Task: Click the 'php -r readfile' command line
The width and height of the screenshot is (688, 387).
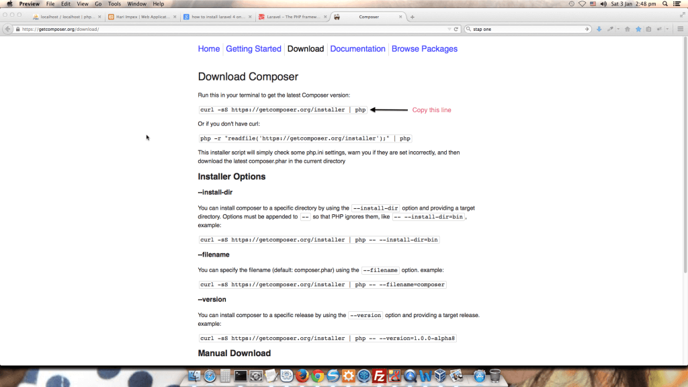Action: pyautogui.click(x=305, y=138)
